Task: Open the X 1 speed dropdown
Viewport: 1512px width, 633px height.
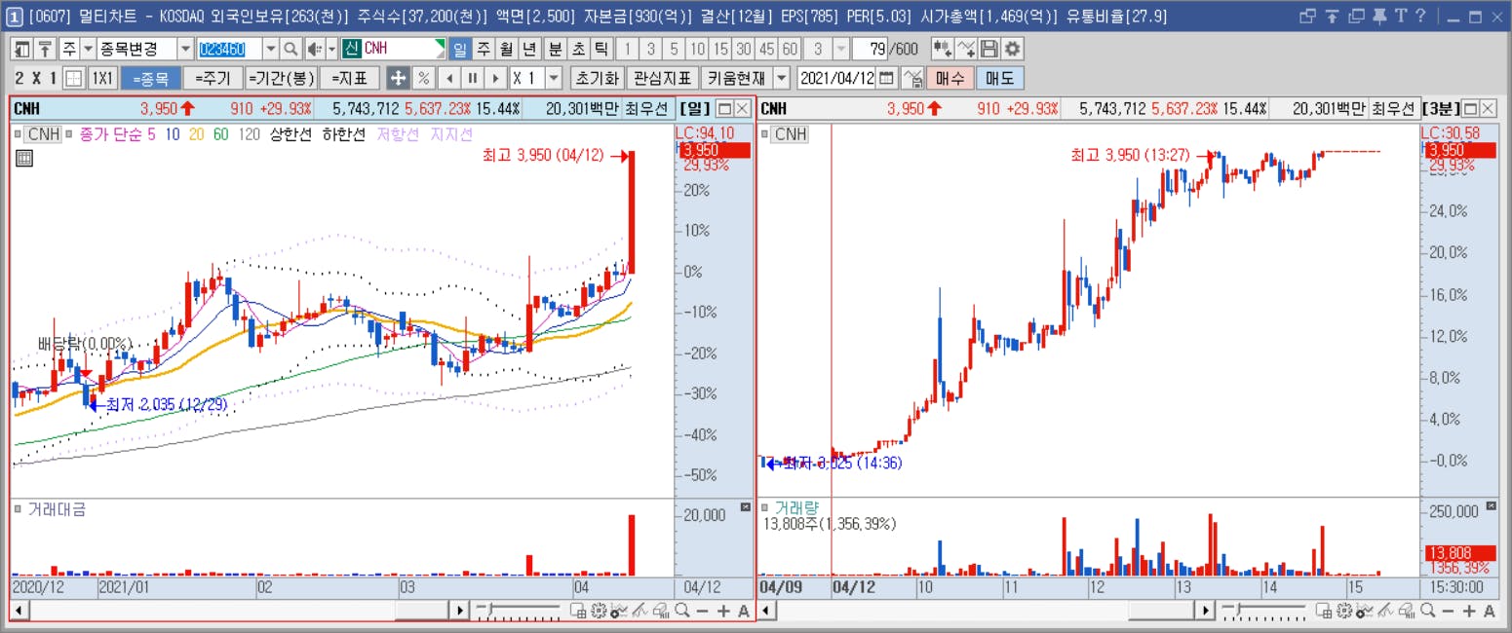Action: pyautogui.click(x=554, y=79)
